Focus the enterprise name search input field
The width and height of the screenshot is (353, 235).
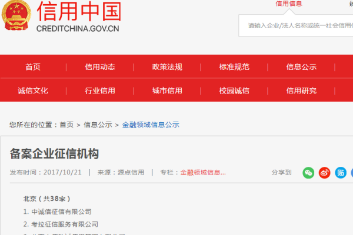296,26
